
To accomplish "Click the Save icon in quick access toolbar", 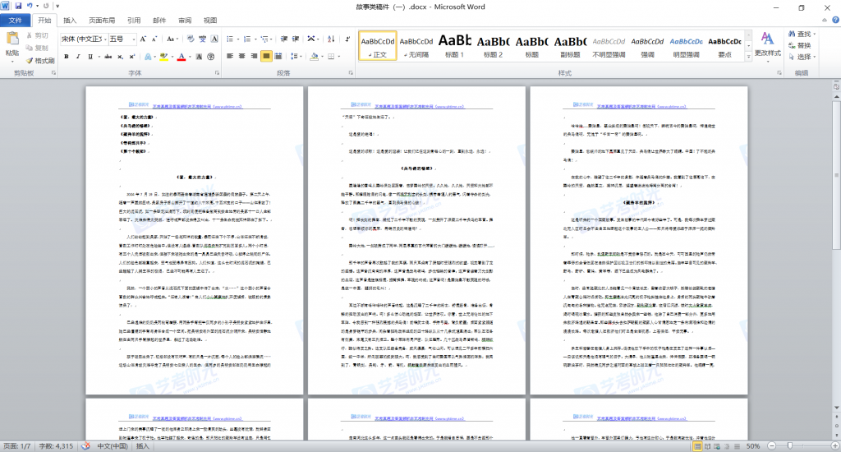I will [x=18, y=7].
